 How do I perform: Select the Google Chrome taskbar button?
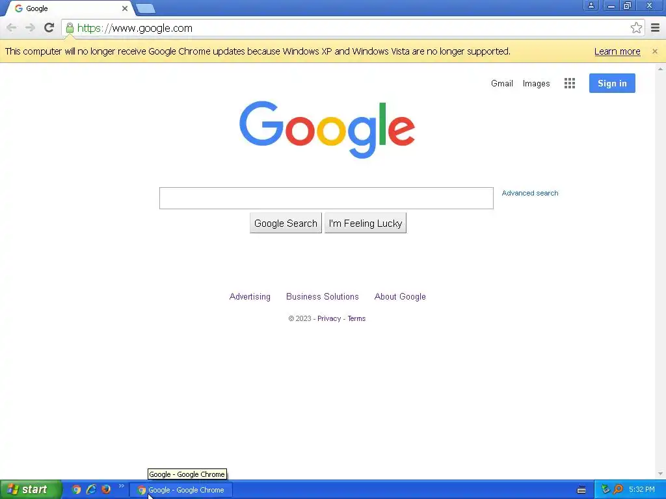point(182,490)
